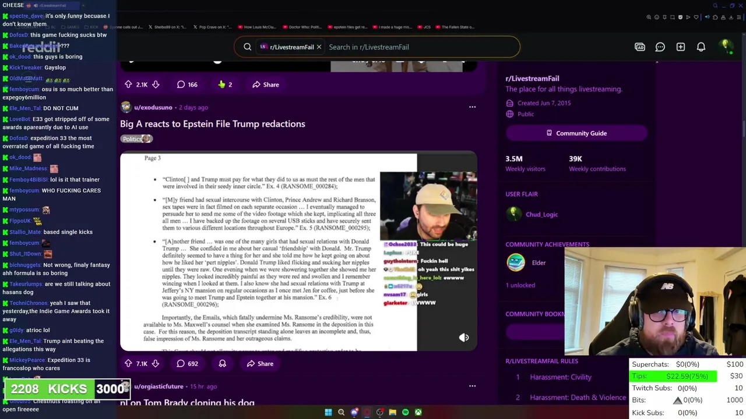Toggle mute on the Big A video

(x=464, y=338)
